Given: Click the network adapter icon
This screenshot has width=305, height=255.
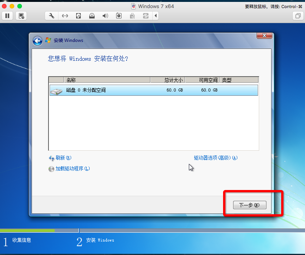Looking at the screenshot, I should point(65,16).
